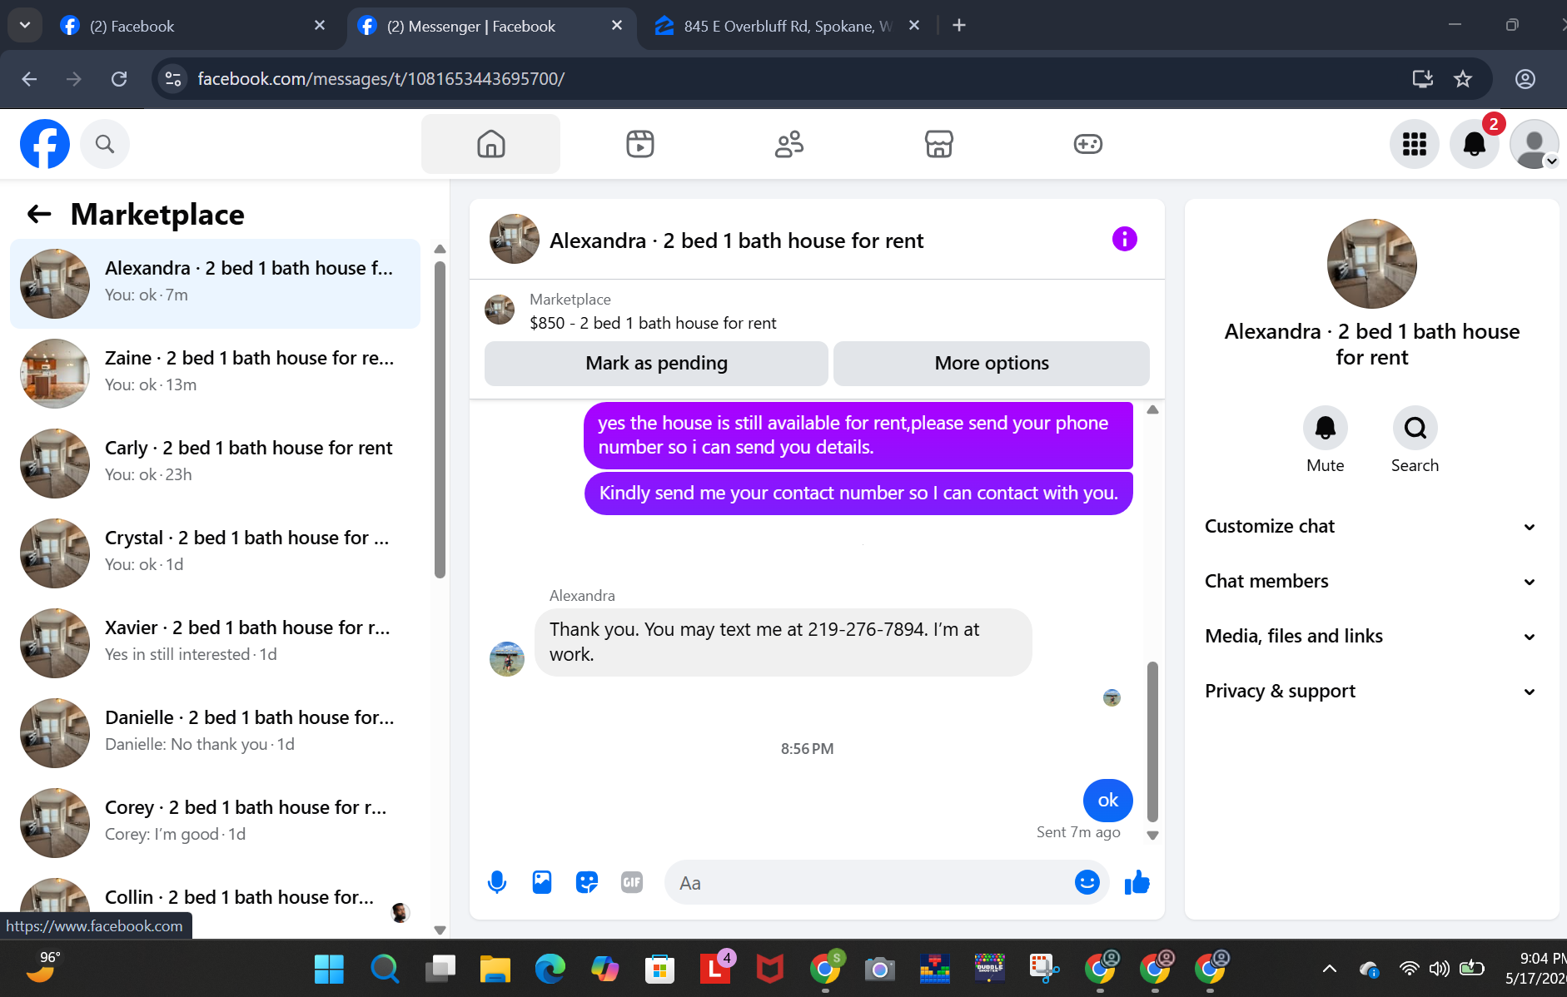Switch to 845 E Overbluff Rd tab
The height and width of the screenshot is (997, 1567).
click(x=787, y=26)
